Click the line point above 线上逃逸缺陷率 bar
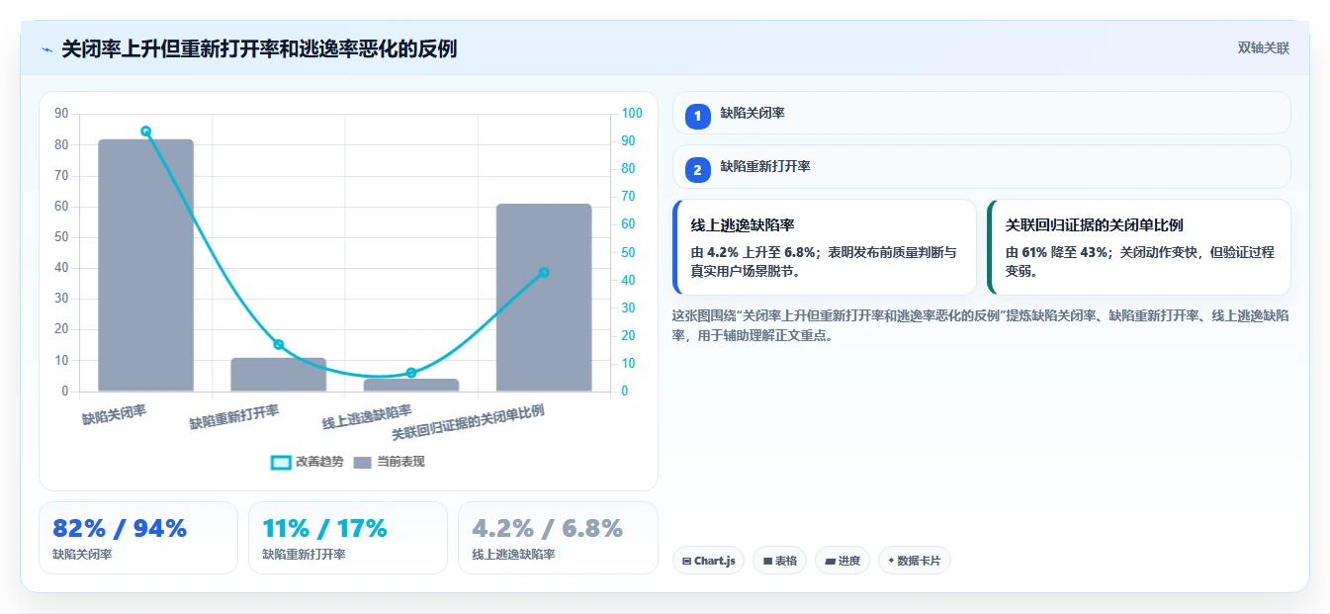The image size is (1330, 614). click(411, 373)
